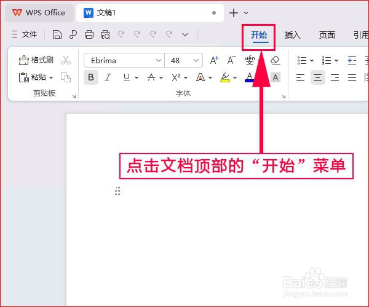Expand superscript options dropdown arrow
Viewport: 369px width, 307px height.
[186, 77]
